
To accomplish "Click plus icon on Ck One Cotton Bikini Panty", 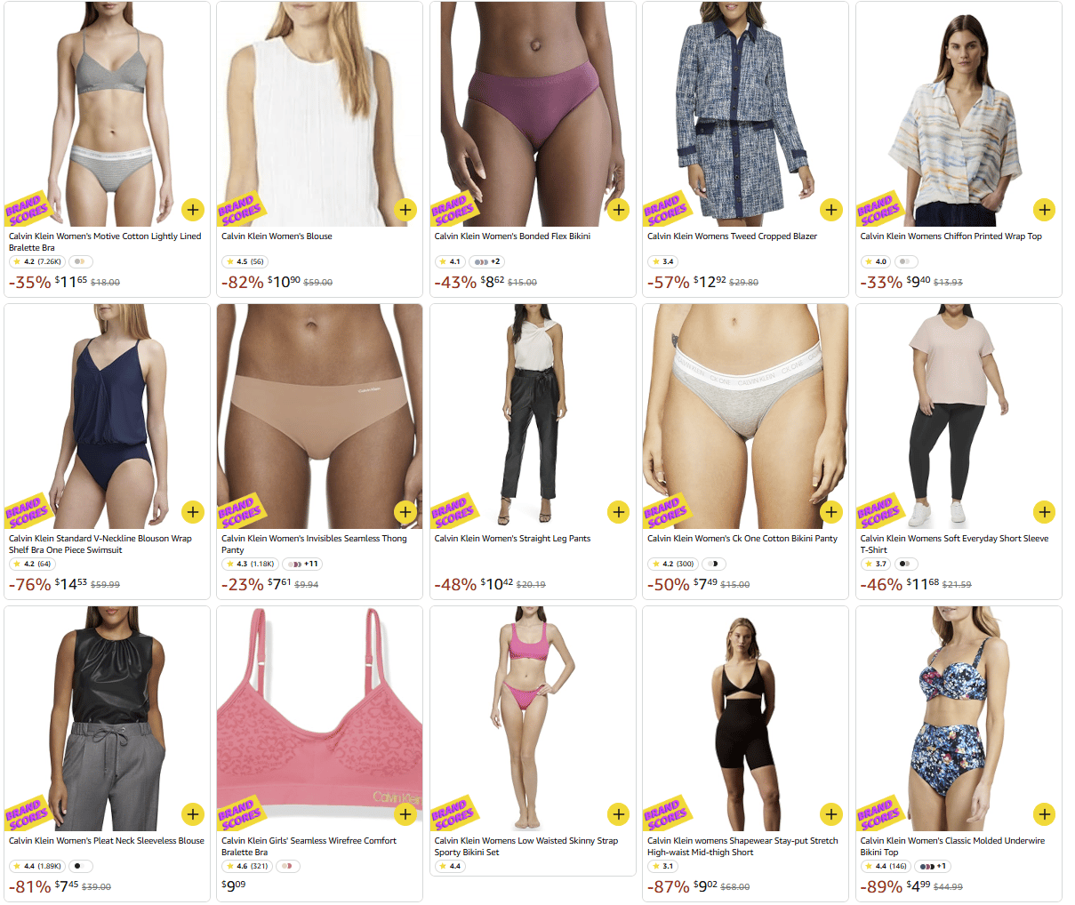I will pos(831,512).
